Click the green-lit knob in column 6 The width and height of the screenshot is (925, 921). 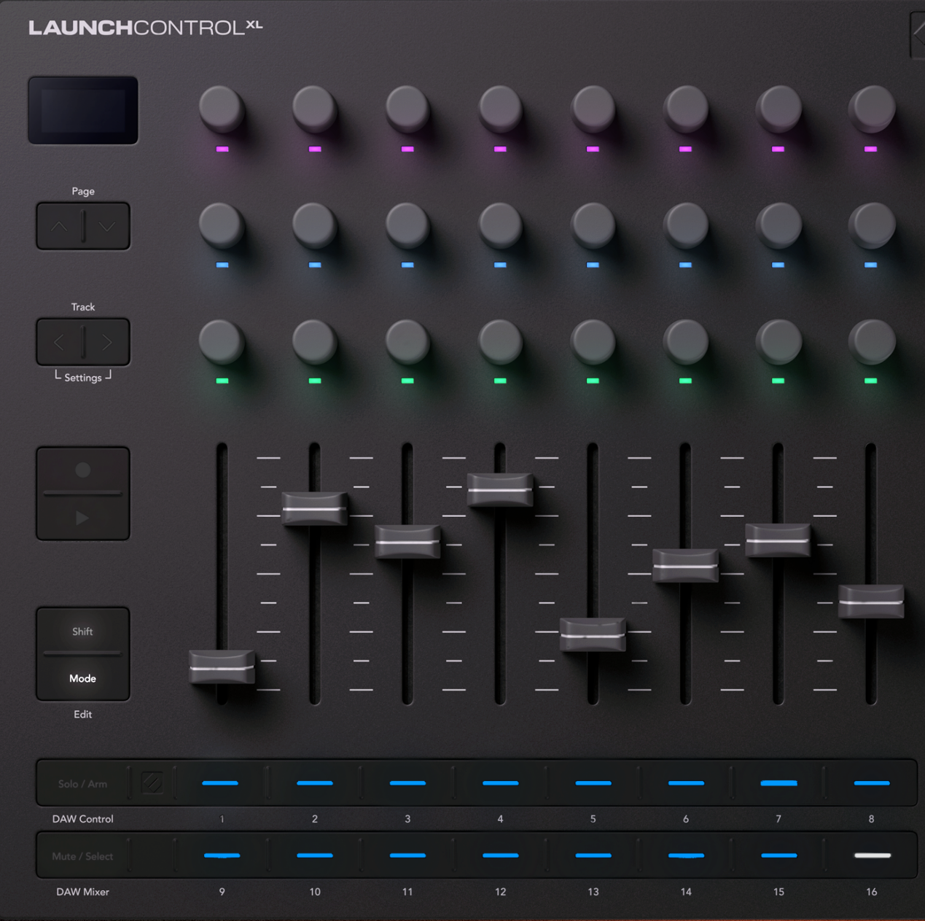point(685,341)
